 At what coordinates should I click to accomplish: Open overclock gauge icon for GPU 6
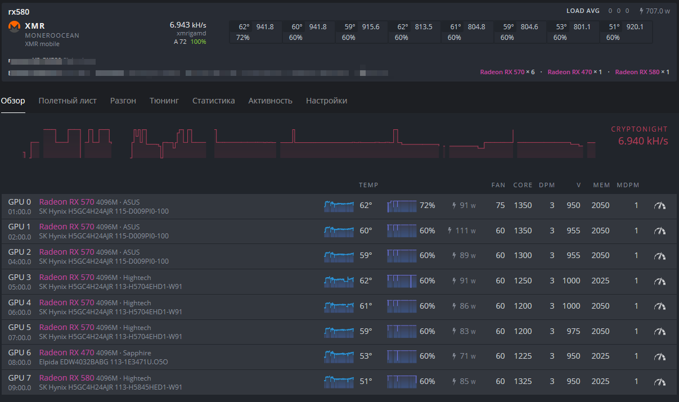659,356
